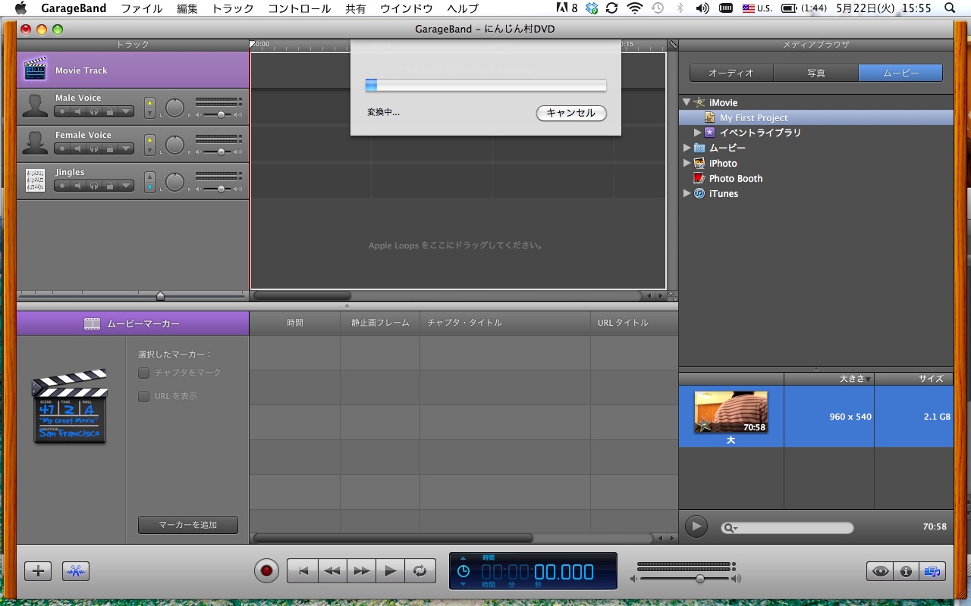Show automation dropdown for Male Voice
Screen dimensions: 971x606
coord(126,111)
